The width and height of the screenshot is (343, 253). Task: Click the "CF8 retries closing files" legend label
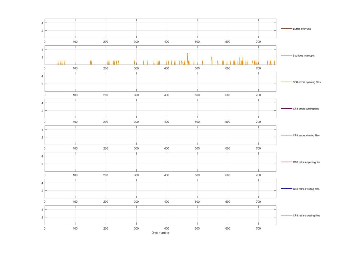tap(306, 216)
